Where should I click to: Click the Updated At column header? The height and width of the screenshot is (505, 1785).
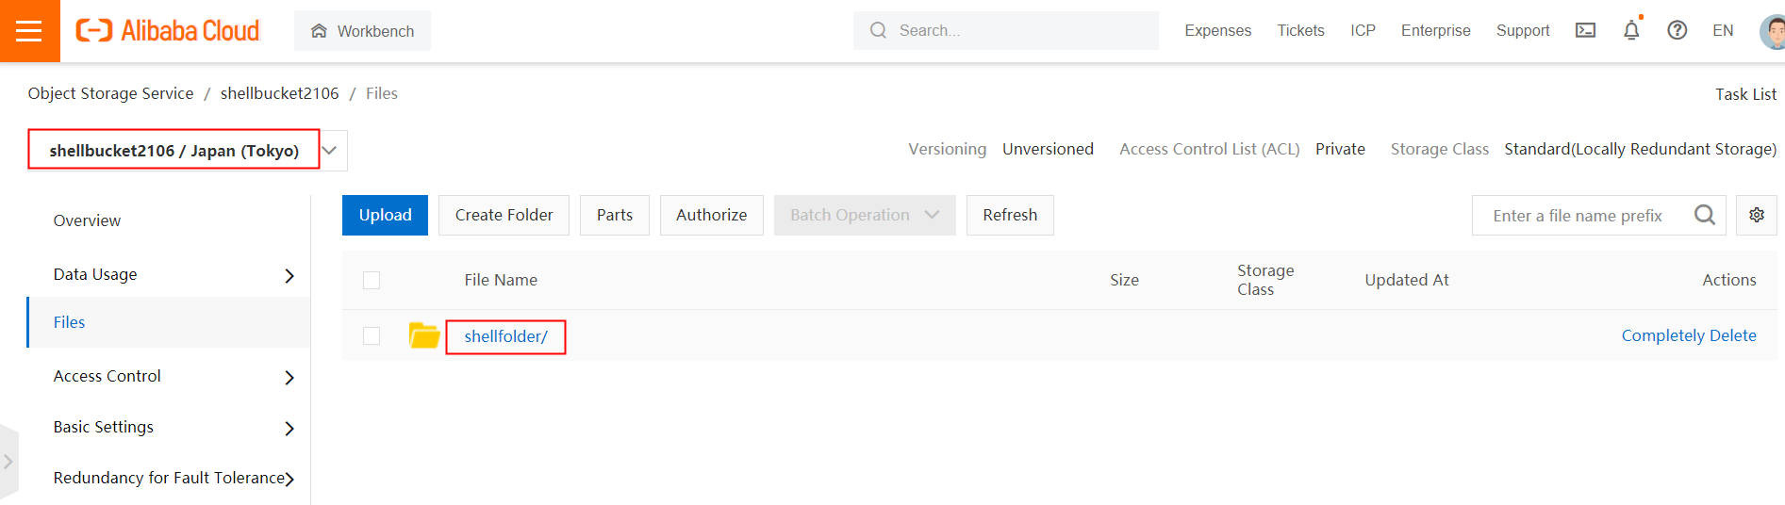point(1407,280)
